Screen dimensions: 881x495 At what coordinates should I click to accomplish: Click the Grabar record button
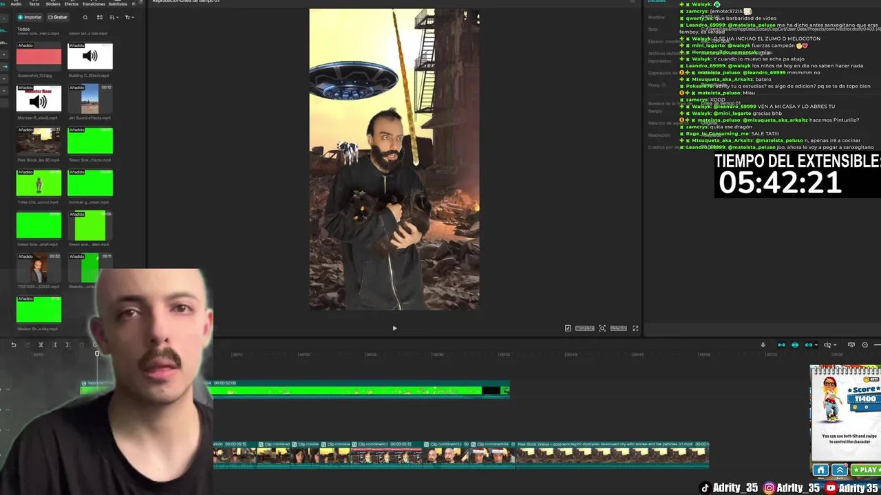58,17
